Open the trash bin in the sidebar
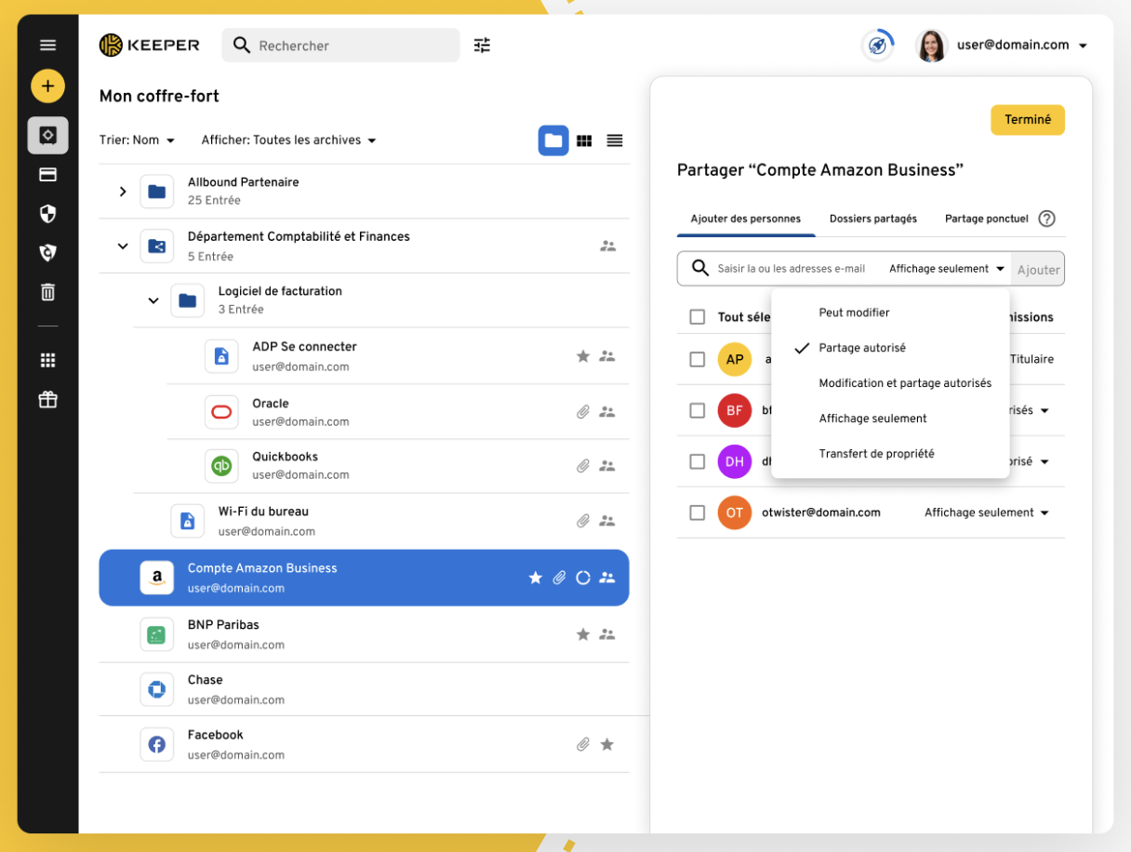Viewport: 1131px width, 852px height. [x=47, y=292]
